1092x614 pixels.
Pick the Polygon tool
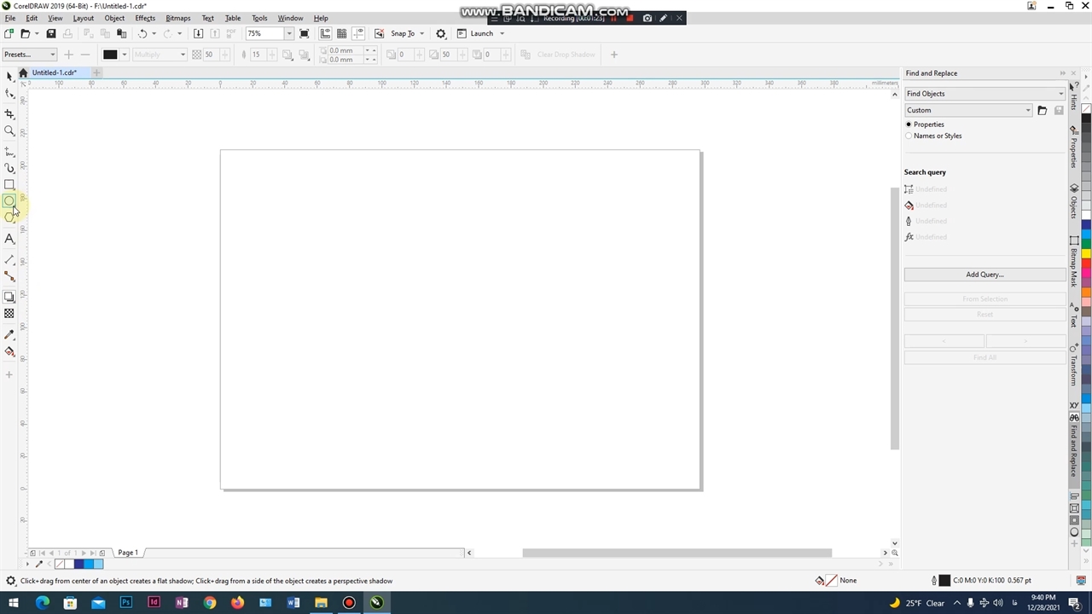9,217
